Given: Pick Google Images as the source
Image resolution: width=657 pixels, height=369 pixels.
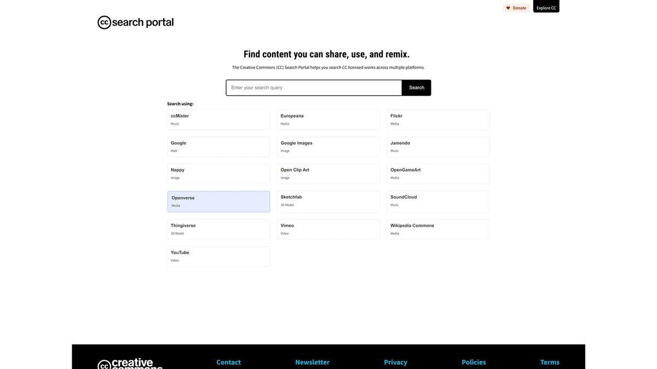Looking at the screenshot, I should pyautogui.click(x=328, y=147).
